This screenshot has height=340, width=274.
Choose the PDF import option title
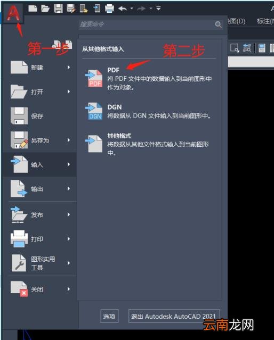(x=113, y=70)
